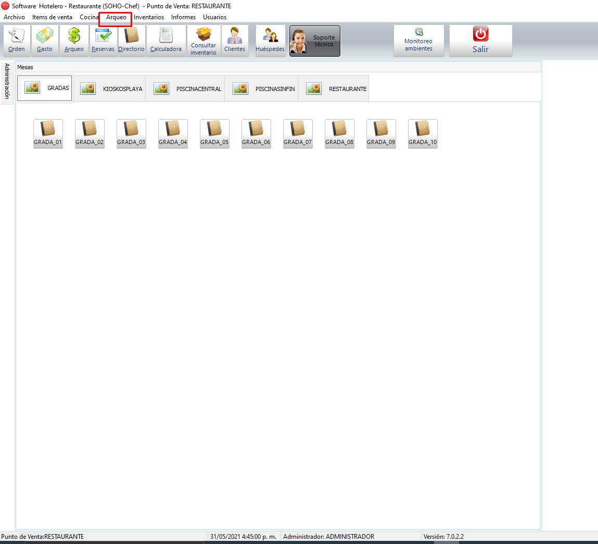Open Arqueo dollar sign toolbar button
Image resolution: width=598 pixels, height=544 pixels.
point(74,41)
